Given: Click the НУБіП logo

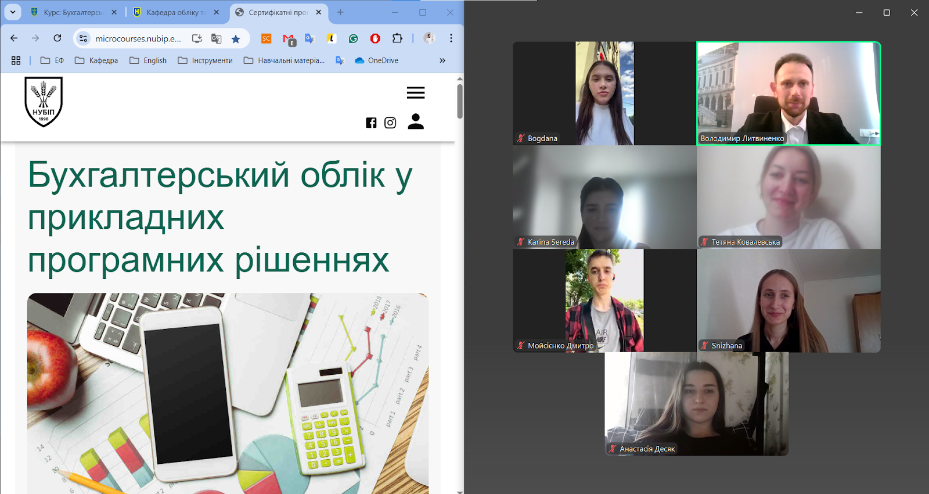Looking at the screenshot, I should (44, 102).
